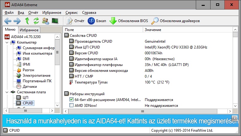The image size is (241, 136).
Task: Close the advertisement banner
Action: (235, 118)
